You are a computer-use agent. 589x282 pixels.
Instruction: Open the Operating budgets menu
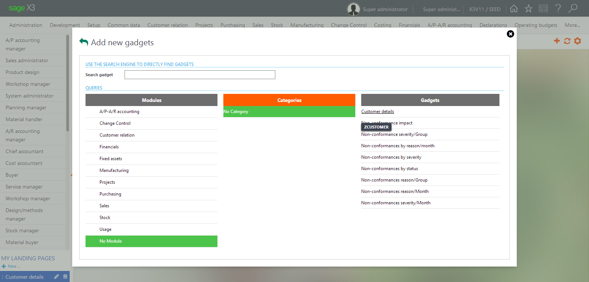click(x=536, y=25)
